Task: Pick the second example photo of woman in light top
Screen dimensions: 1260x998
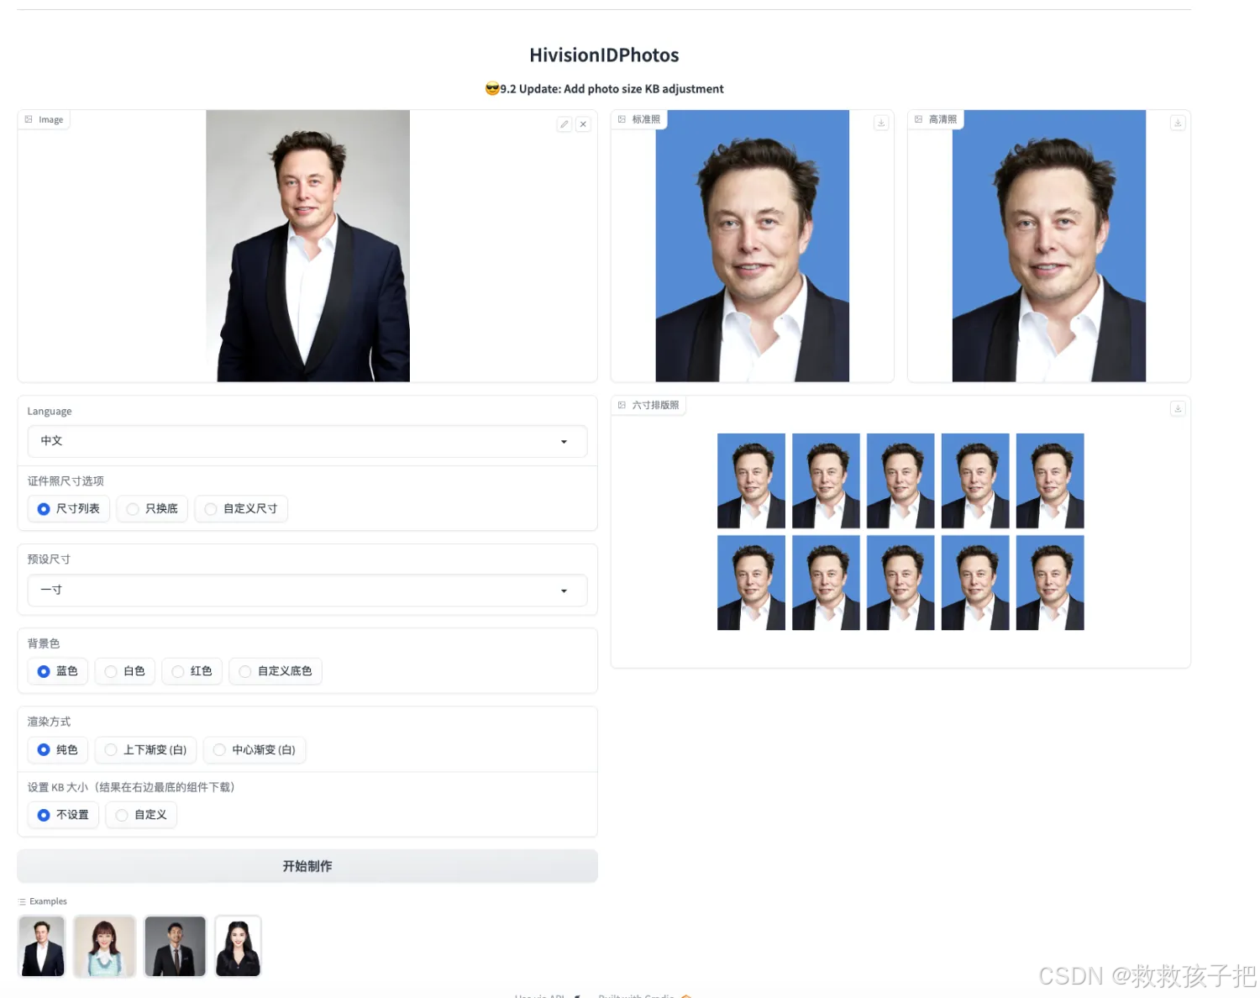Action: [x=104, y=947]
